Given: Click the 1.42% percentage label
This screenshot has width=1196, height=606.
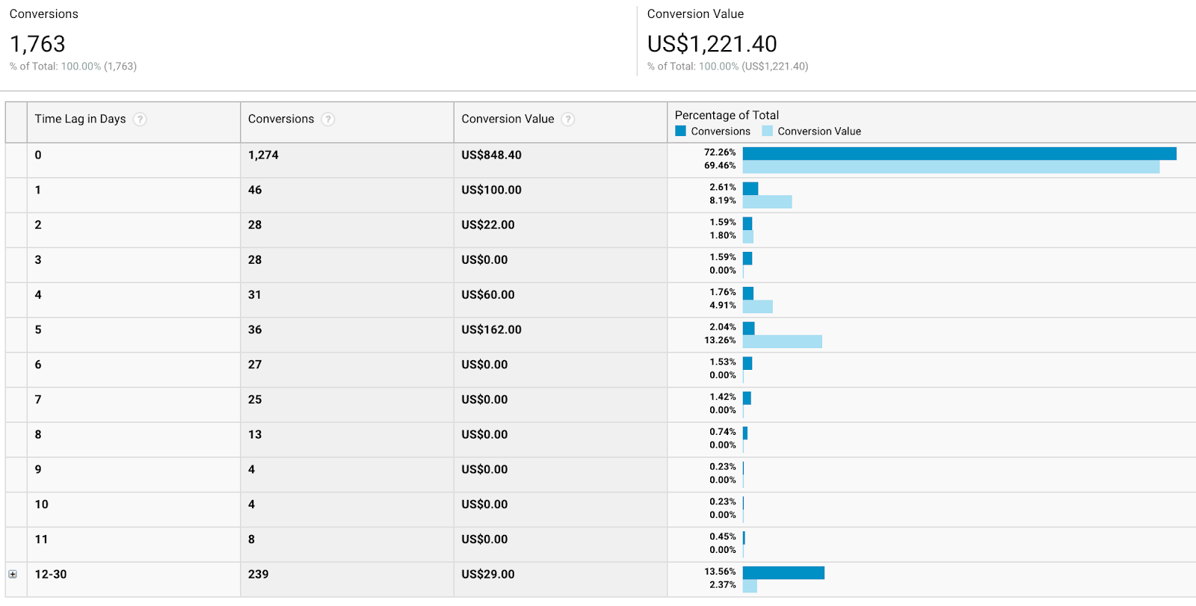Looking at the screenshot, I should [x=723, y=398].
